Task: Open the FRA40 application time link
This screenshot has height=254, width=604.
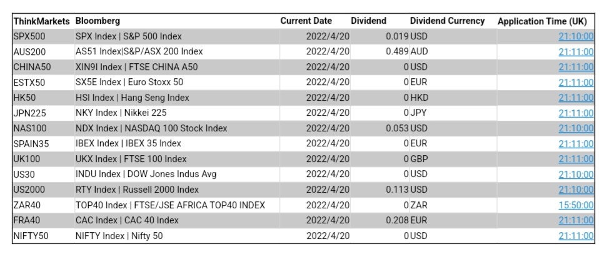Action: [x=576, y=220]
